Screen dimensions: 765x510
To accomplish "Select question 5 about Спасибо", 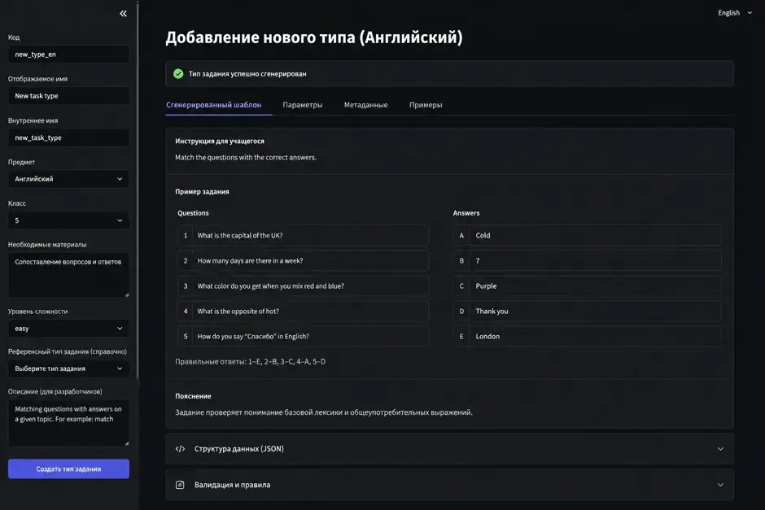I will pyautogui.click(x=303, y=337).
